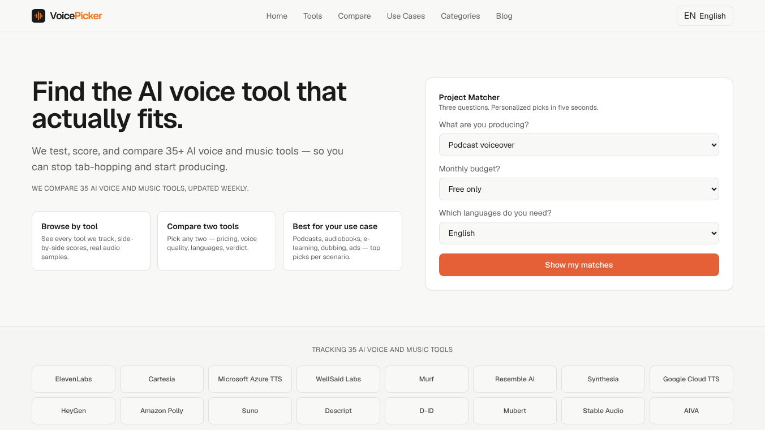Image resolution: width=765 pixels, height=430 pixels.
Task: Select the Descript tool chip
Action: 338,411
